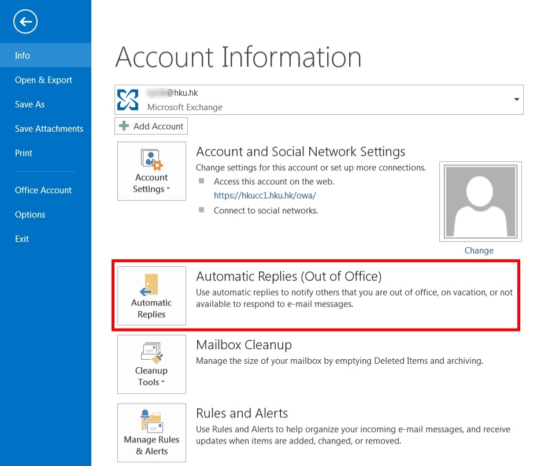Select Print from the sidebar
The width and height of the screenshot is (548, 466).
tap(23, 153)
